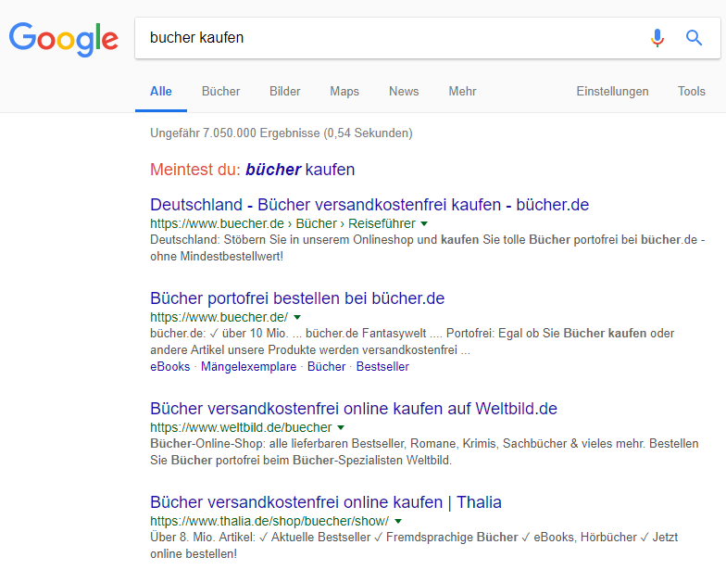
Task: Switch to the Bilder tab
Action: coord(285,91)
